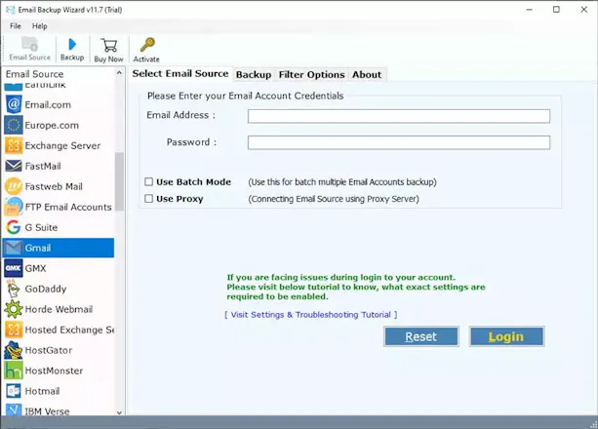The height and width of the screenshot is (429, 598).
Task: Click the Reset button
Action: point(421,336)
